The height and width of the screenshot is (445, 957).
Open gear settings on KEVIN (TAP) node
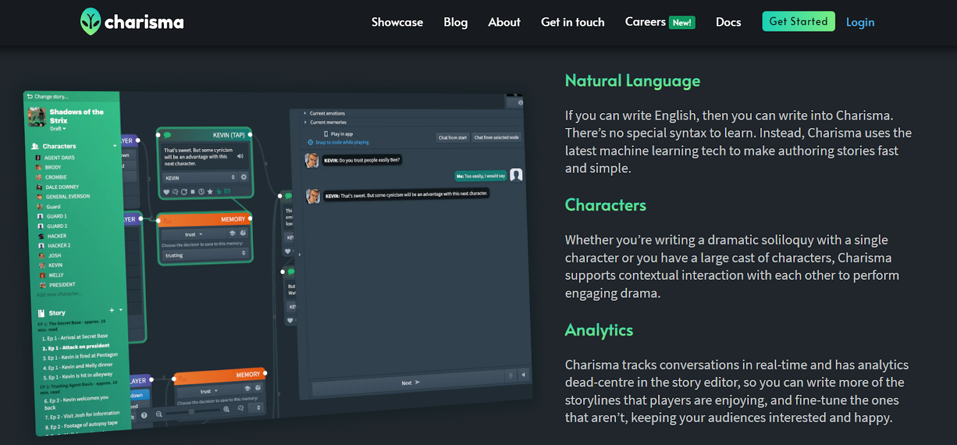tap(244, 177)
